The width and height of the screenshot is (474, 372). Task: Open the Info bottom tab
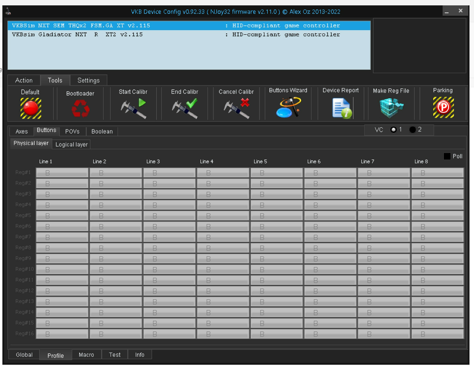140,355
